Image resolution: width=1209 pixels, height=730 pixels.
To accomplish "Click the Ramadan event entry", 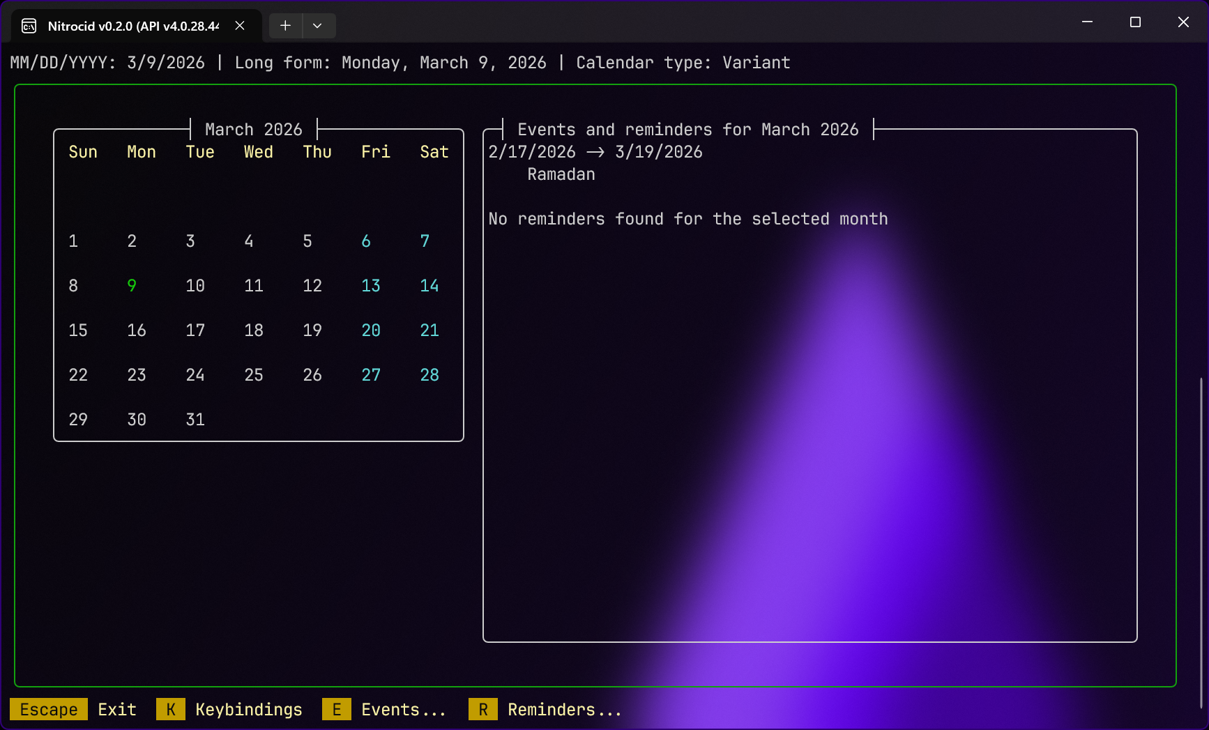I will 561,174.
